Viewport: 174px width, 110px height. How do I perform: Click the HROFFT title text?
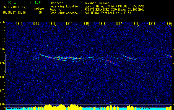point(17,2)
